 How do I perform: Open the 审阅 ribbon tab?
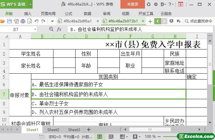tap(107, 14)
